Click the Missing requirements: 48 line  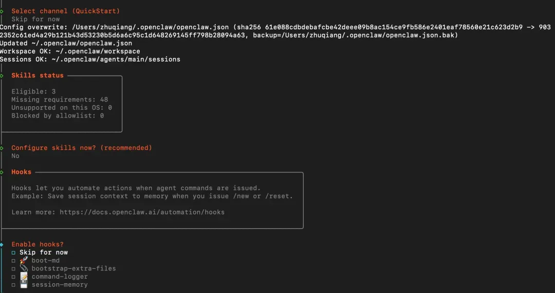[x=60, y=100]
